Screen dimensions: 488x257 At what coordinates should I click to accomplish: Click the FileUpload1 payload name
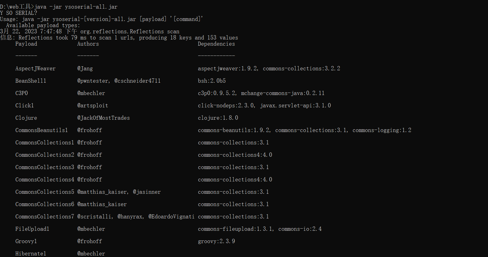pyautogui.click(x=32, y=229)
